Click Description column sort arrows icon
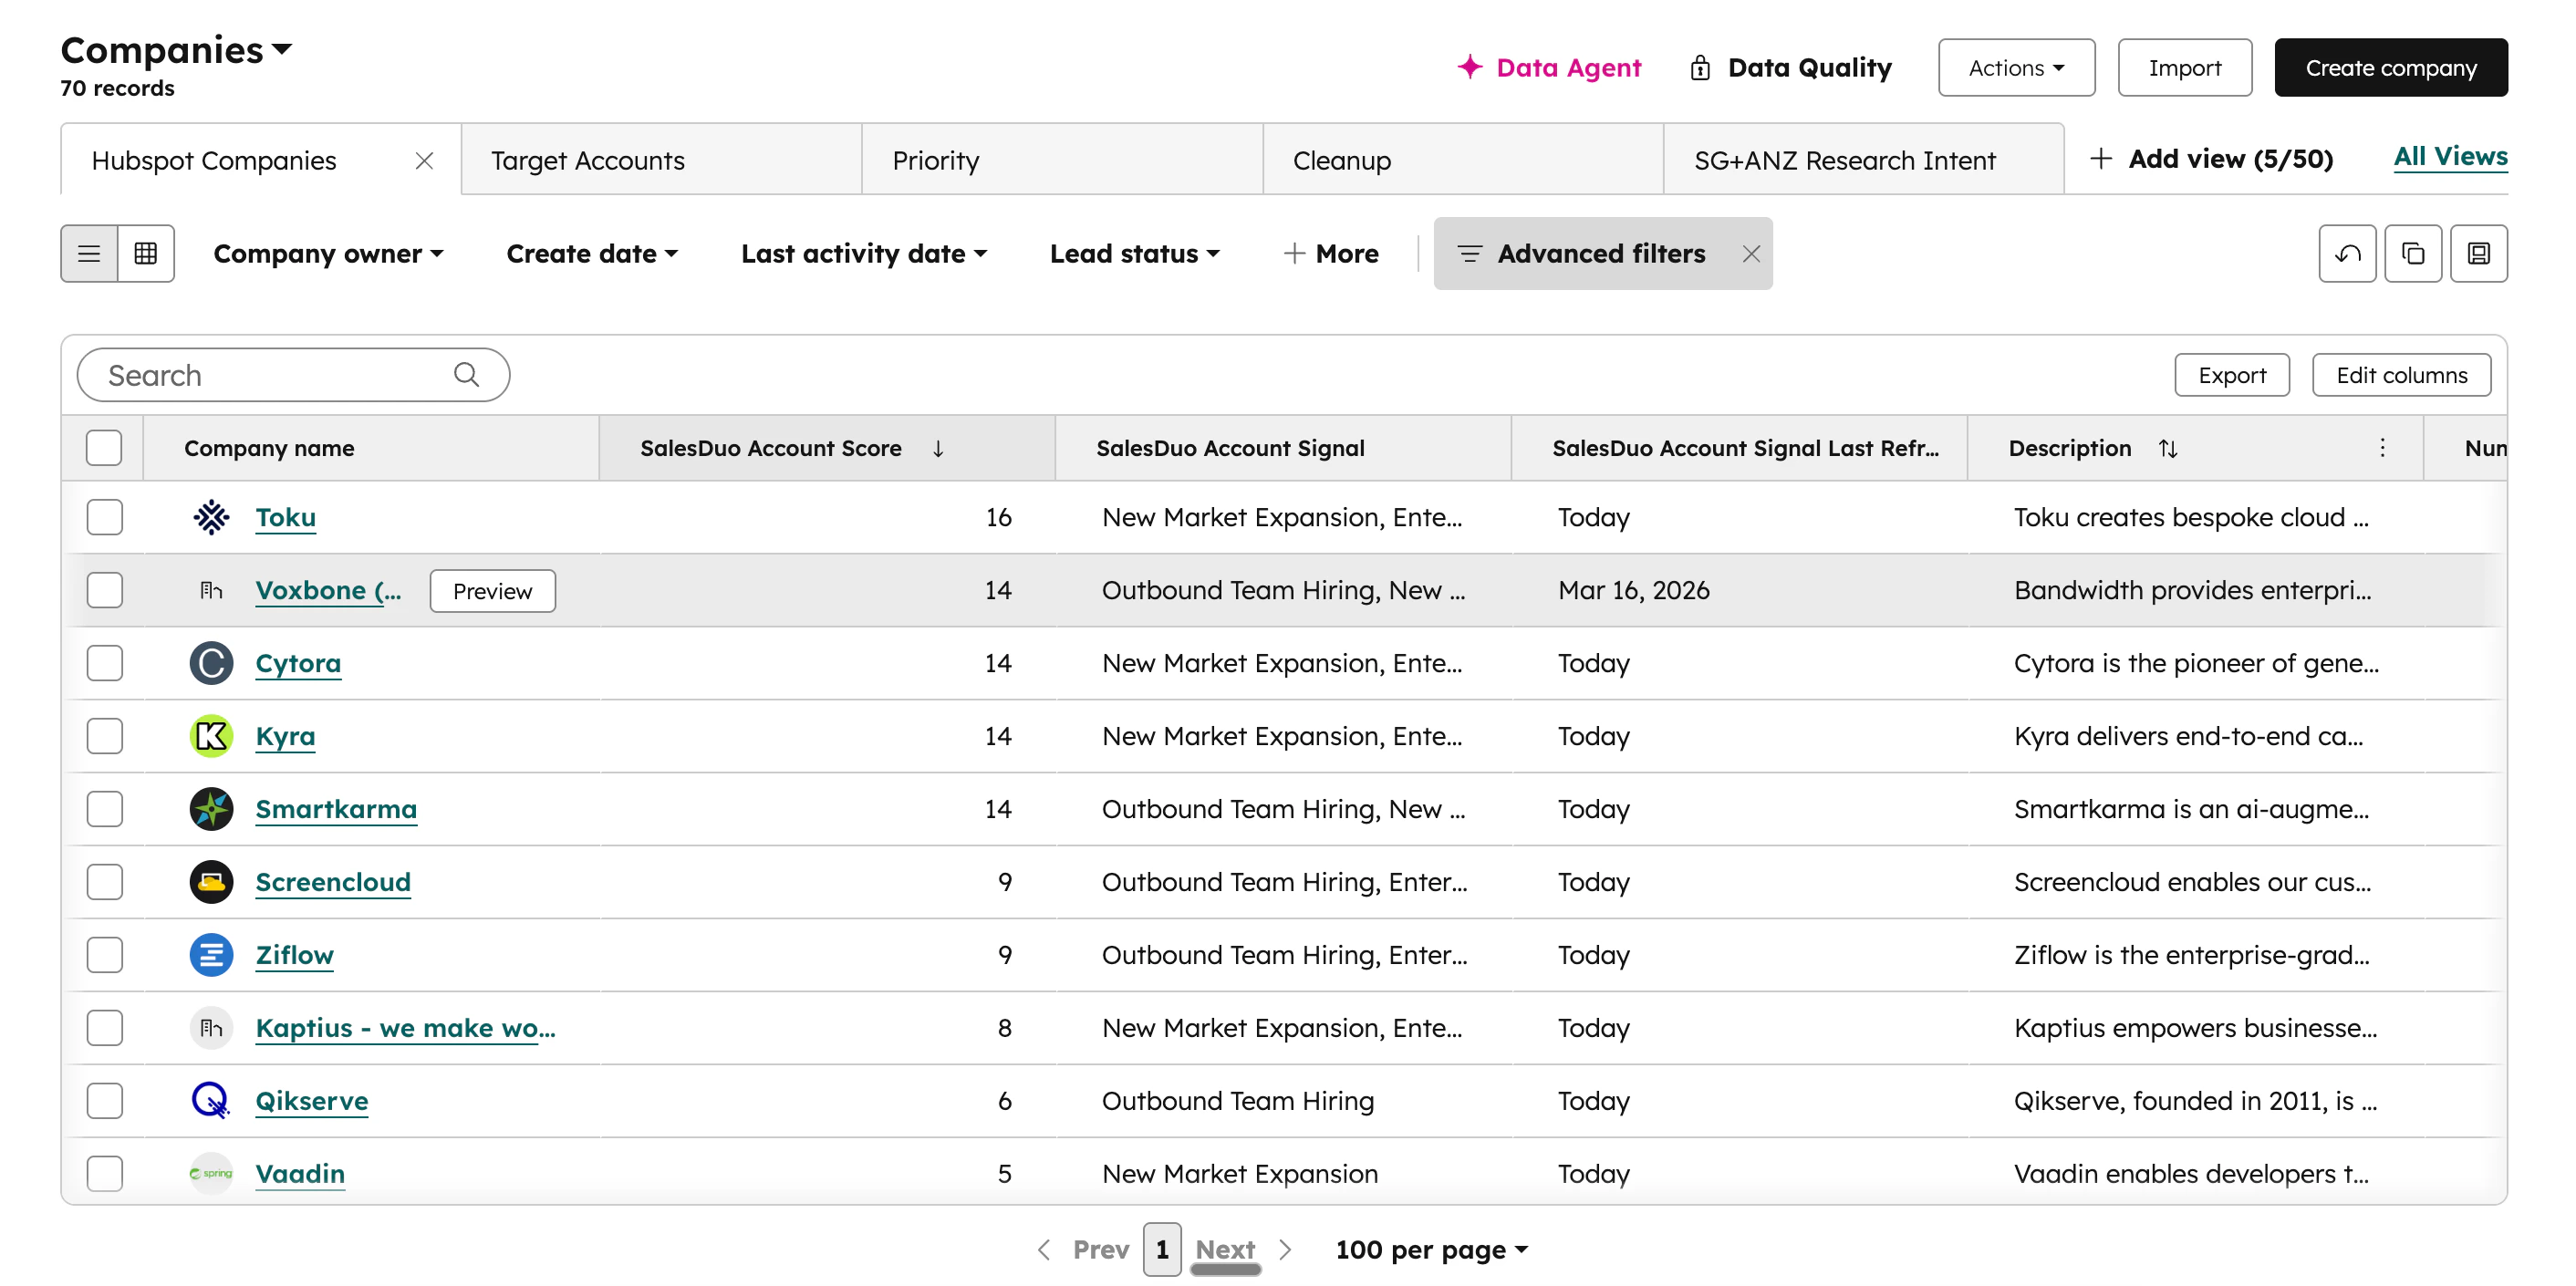The width and height of the screenshot is (2576, 1286). [x=2167, y=448]
